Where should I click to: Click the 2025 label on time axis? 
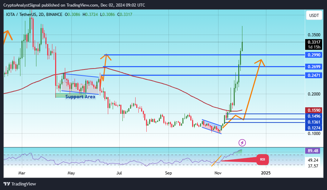tap(266, 173)
